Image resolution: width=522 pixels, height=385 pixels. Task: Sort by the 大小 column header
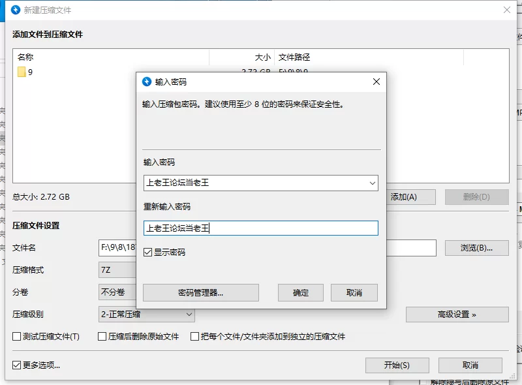tap(241, 57)
